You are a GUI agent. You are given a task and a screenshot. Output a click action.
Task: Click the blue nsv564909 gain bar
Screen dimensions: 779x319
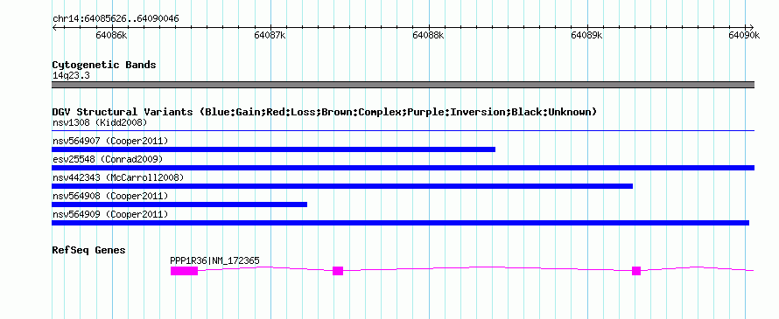pos(400,223)
